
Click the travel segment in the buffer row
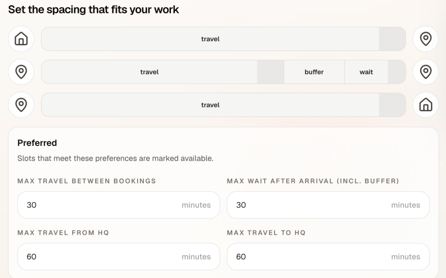pyautogui.click(x=149, y=72)
